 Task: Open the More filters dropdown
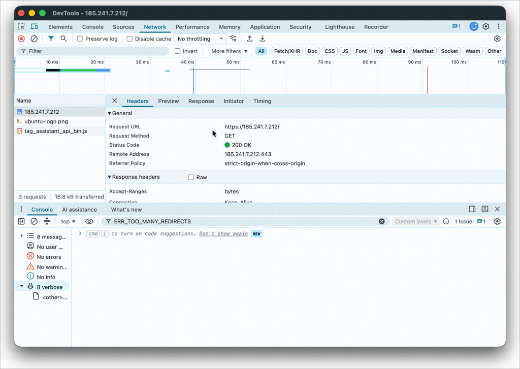tap(229, 51)
